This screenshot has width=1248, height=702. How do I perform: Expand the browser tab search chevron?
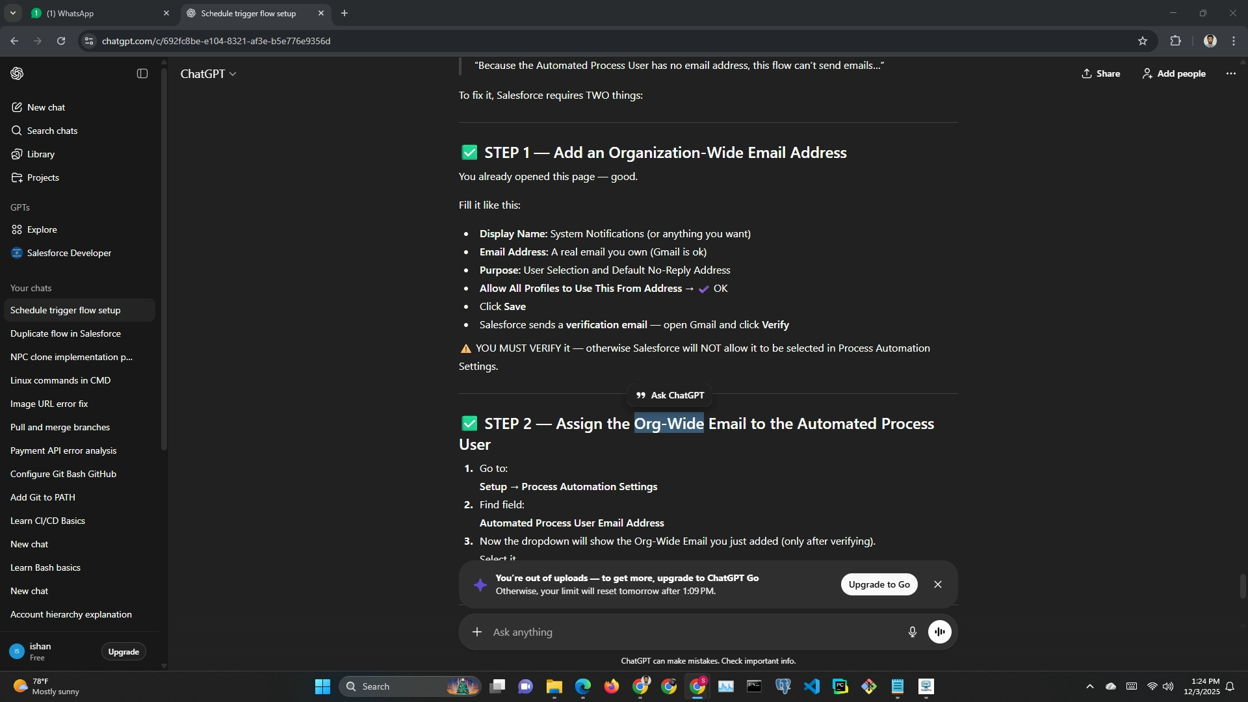(x=12, y=13)
